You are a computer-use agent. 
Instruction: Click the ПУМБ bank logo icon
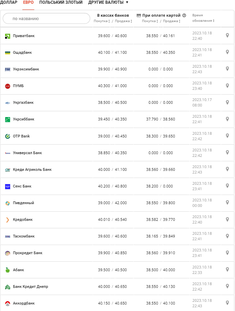pyautogui.click(x=8, y=86)
